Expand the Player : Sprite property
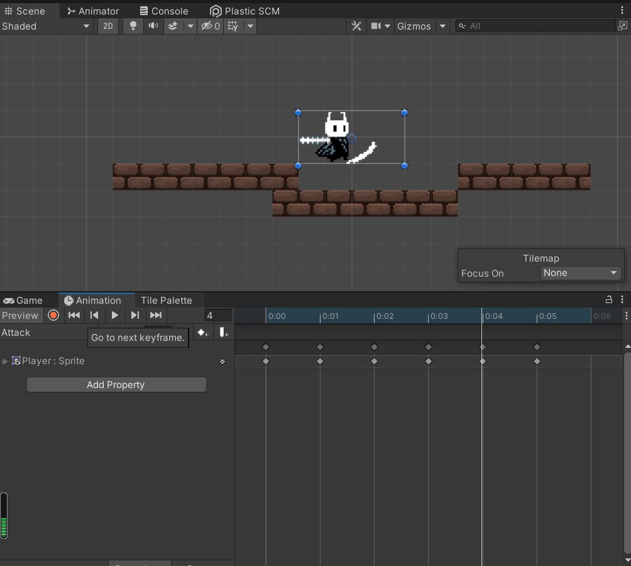 (5, 361)
